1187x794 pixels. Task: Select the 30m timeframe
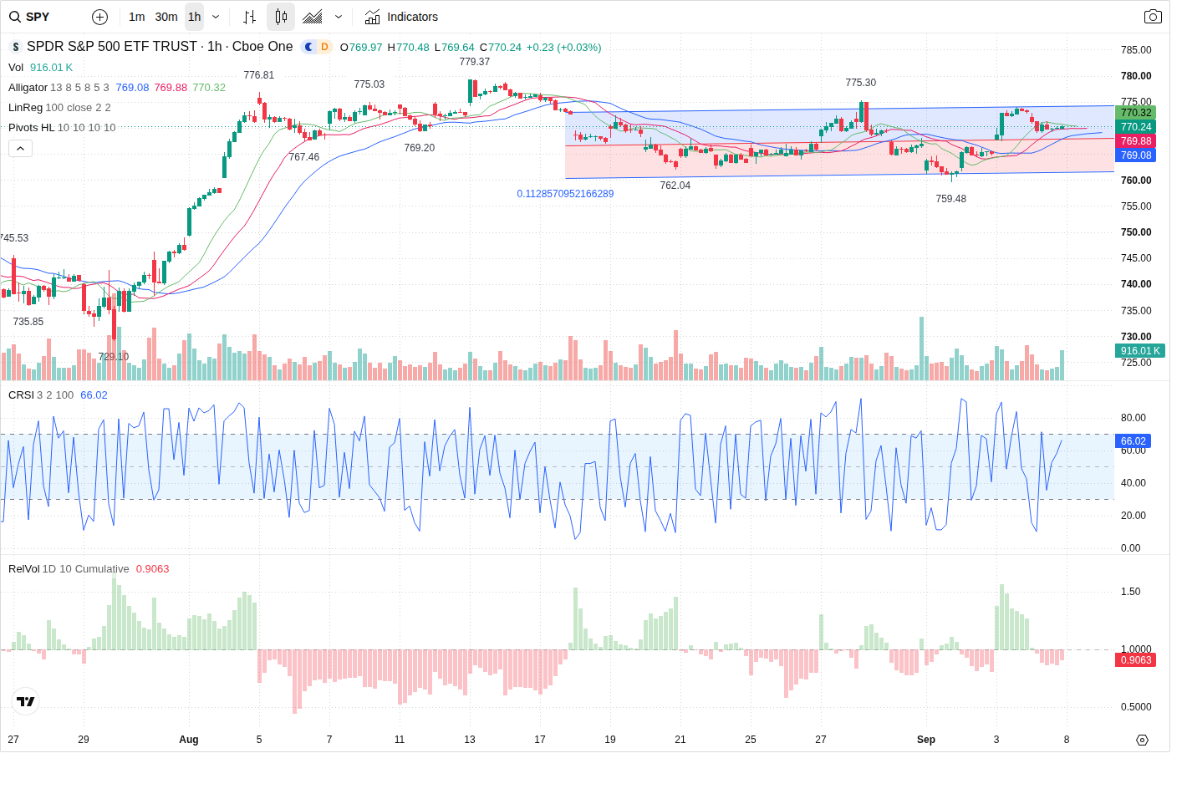[x=166, y=17]
